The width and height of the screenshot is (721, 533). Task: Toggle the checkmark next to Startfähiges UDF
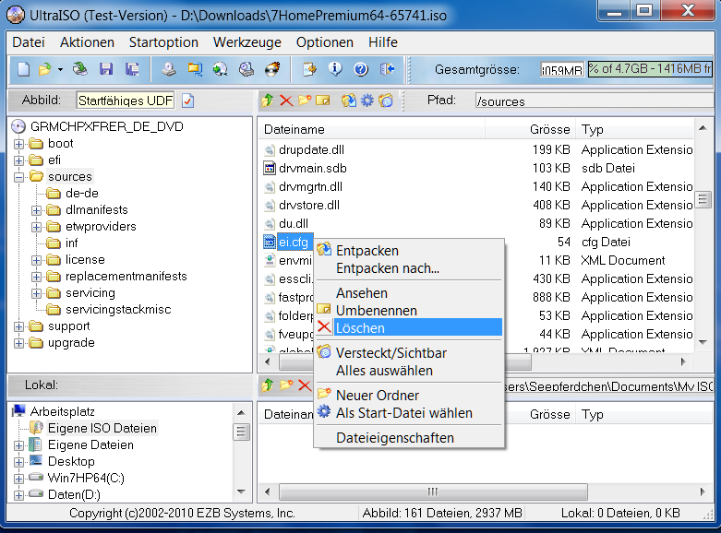point(187,101)
